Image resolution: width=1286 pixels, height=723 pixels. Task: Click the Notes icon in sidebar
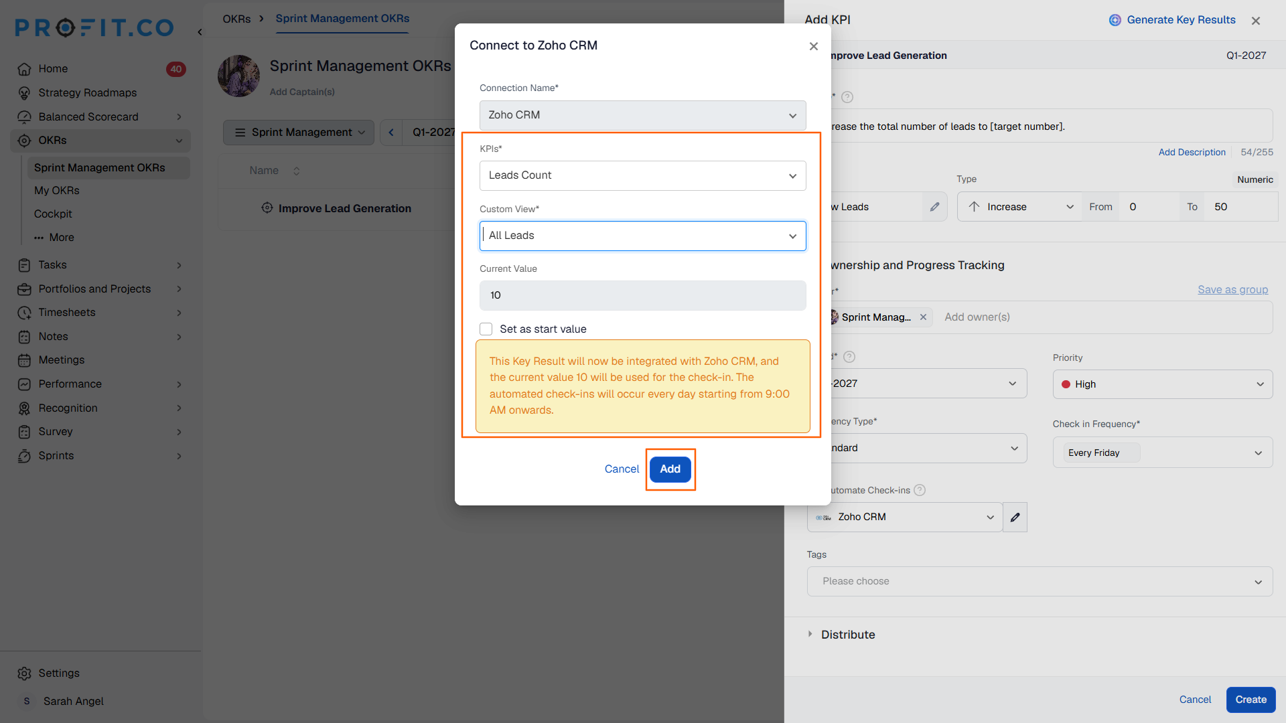point(24,337)
